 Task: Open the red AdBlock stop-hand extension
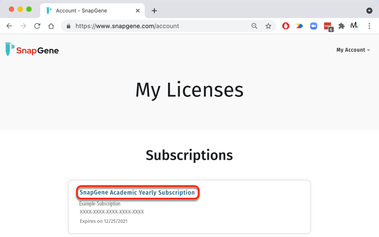click(x=286, y=26)
